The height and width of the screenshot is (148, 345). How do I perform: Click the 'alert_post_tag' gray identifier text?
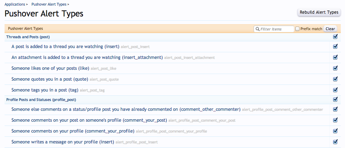pyautogui.click(x=92, y=90)
